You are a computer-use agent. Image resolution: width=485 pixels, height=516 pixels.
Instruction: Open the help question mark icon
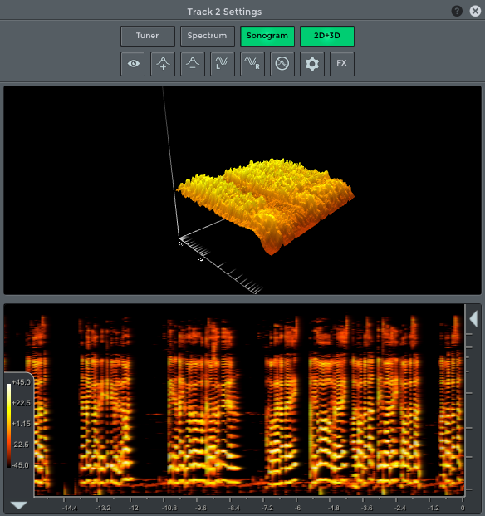(457, 11)
